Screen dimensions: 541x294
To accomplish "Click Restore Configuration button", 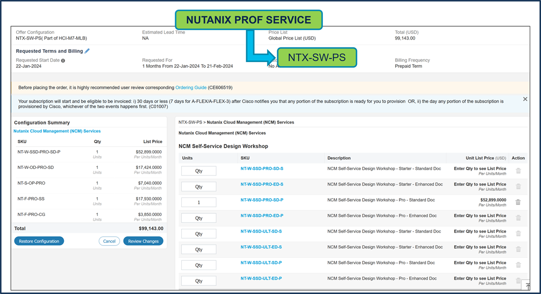I will 39,241.
